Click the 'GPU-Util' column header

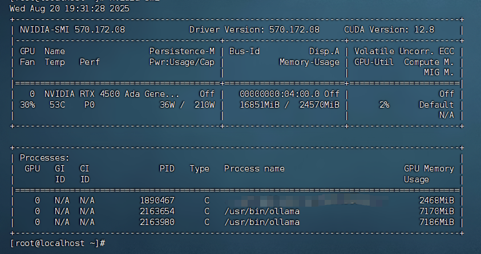coord(374,62)
